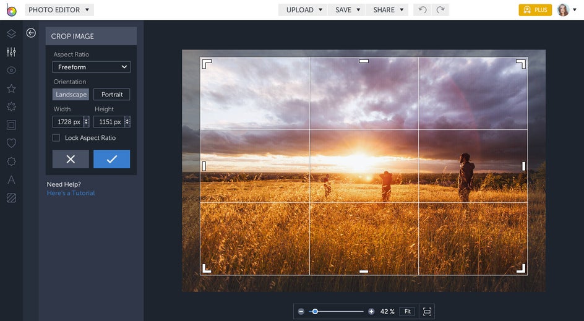The width and height of the screenshot is (584, 321).
Task: Upgrade with the PLUS button
Action: tap(535, 10)
